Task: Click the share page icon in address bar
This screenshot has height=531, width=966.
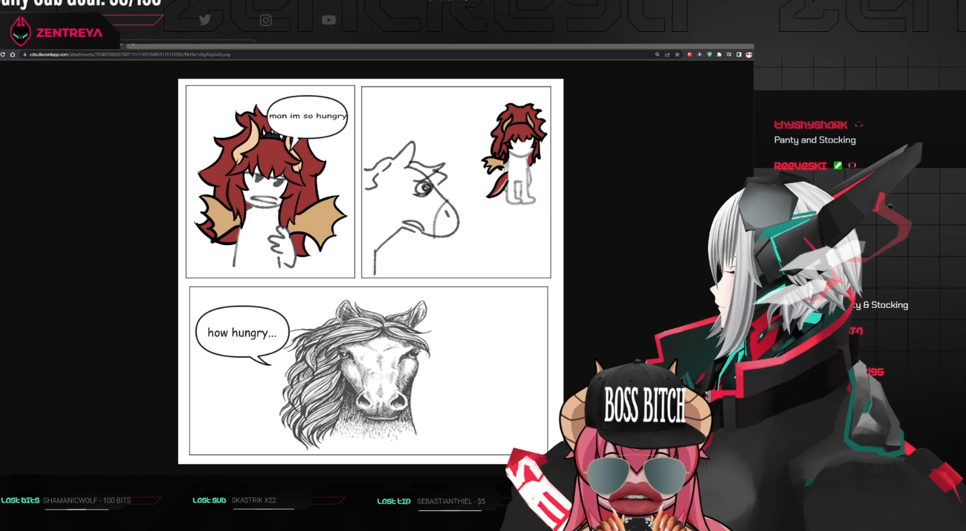Action: point(667,54)
